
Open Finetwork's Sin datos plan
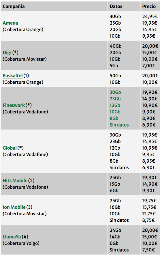pyautogui.click(x=119, y=125)
